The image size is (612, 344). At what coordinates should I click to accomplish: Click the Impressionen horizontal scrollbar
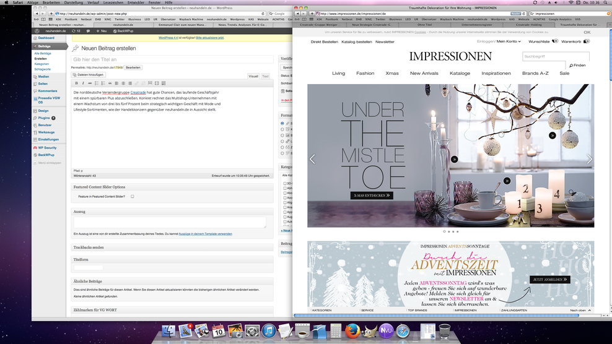436,315
